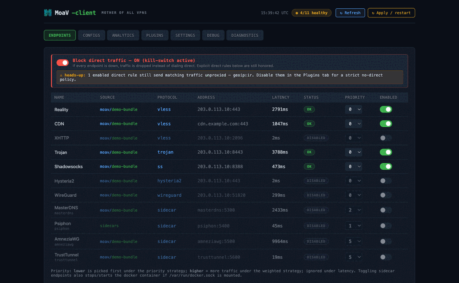
Task: Click the LATENCY column header
Action: (x=281, y=98)
